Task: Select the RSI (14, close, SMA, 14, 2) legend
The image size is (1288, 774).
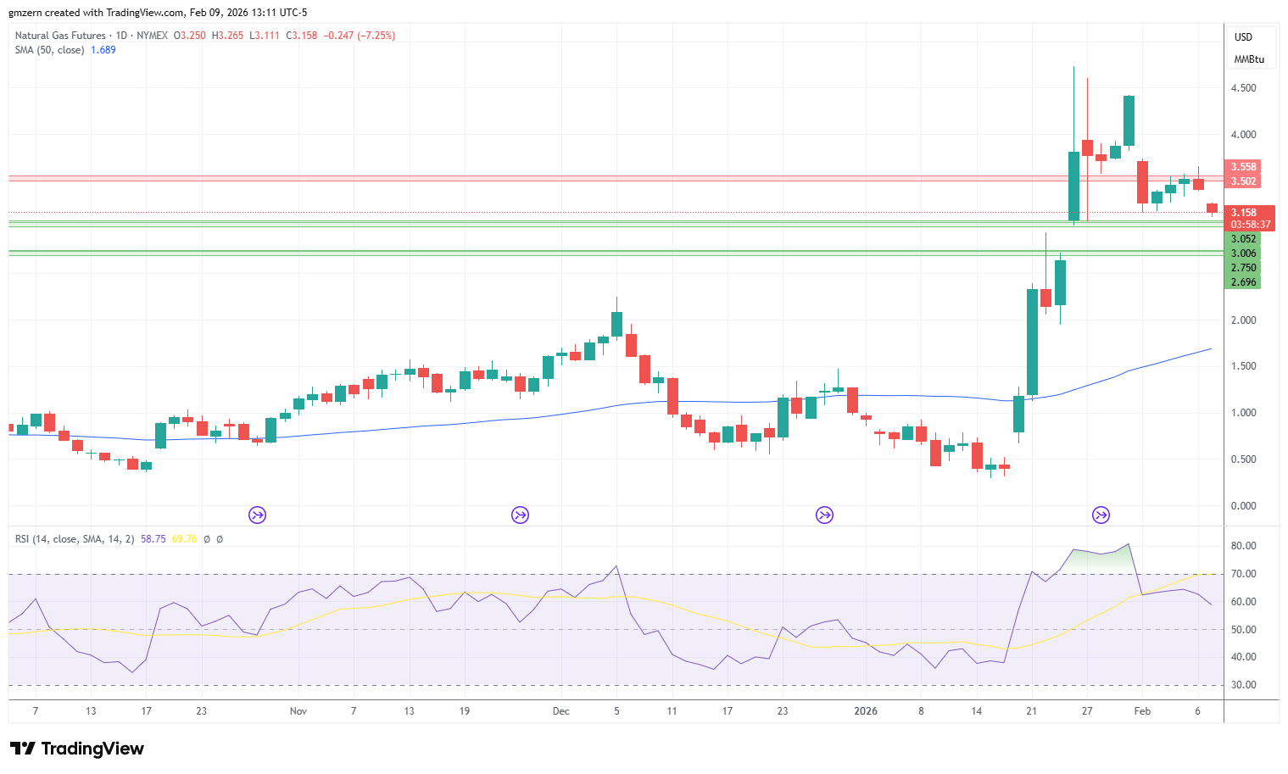Action: (75, 539)
